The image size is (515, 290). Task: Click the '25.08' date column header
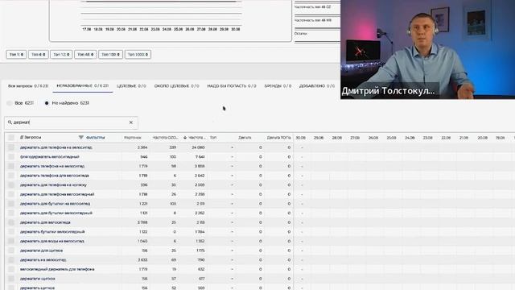pos(391,138)
